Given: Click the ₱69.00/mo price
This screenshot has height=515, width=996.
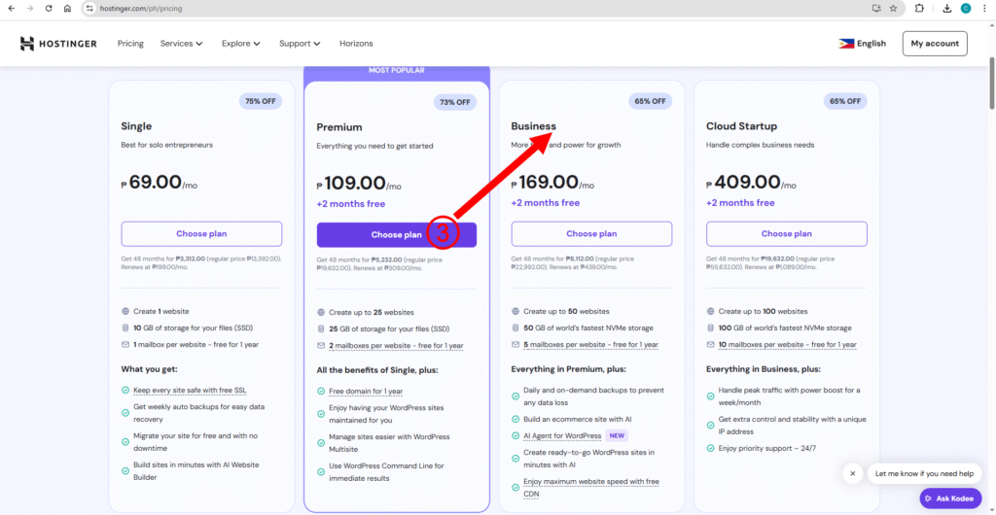Looking at the screenshot, I should point(160,183).
